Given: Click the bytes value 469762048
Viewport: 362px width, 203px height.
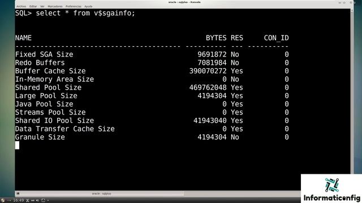Looking at the screenshot, I should pyautogui.click(x=208, y=87).
